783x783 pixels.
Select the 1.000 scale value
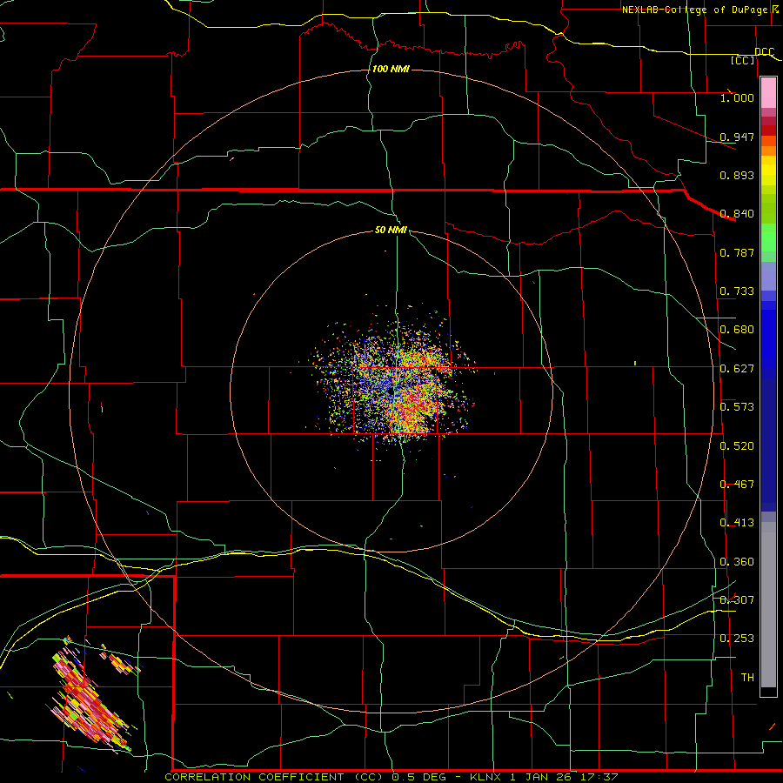pos(737,97)
